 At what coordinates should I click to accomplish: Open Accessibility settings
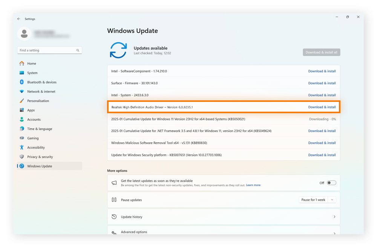tap(49, 148)
